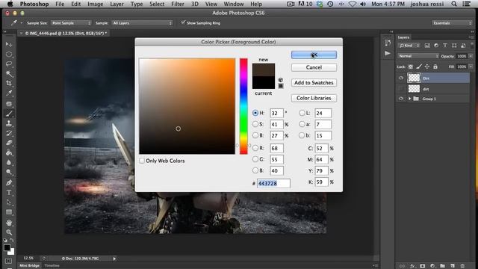Image resolution: width=478 pixels, height=269 pixels.
Task: Select the Paint Bucket tool
Action: click(9, 152)
